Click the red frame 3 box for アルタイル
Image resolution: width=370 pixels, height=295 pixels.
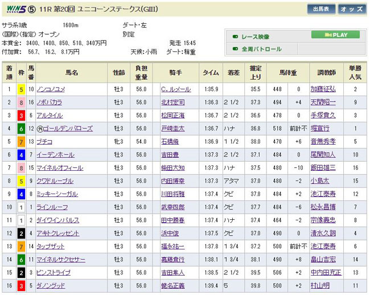(x=20, y=116)
